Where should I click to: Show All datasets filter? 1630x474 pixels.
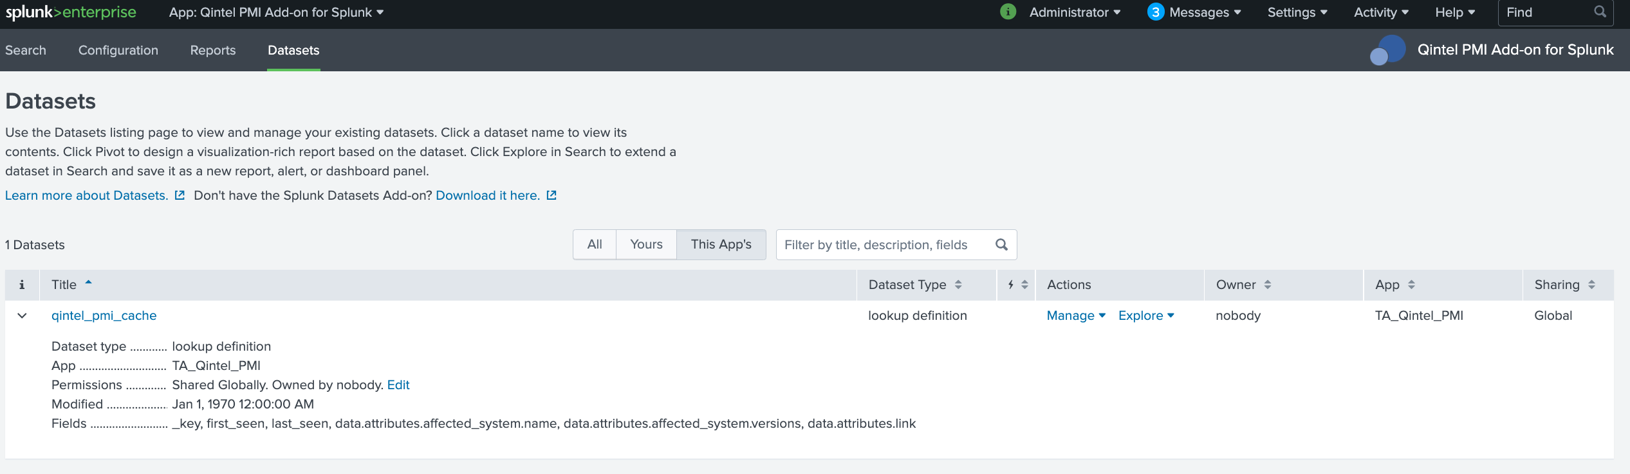[x=595, y=244]
